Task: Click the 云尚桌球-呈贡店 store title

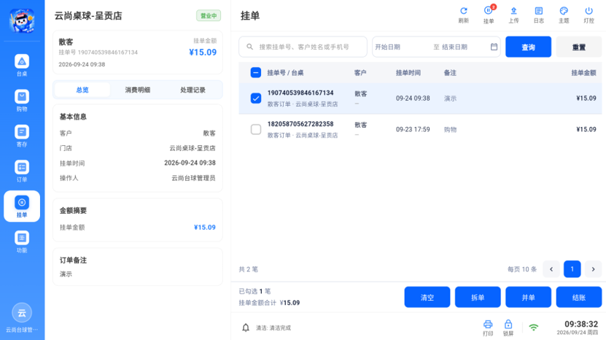Action: 88,16
